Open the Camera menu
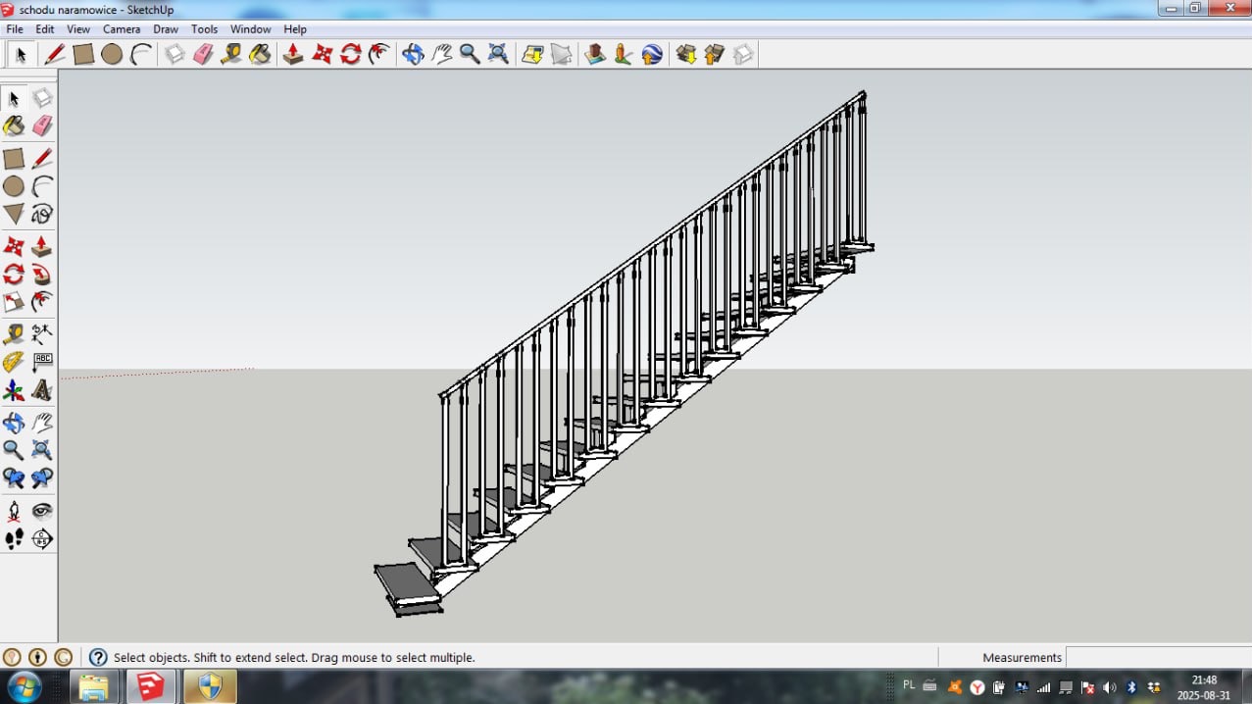The width and height of the screenshot is (1252, 704). 122,29
